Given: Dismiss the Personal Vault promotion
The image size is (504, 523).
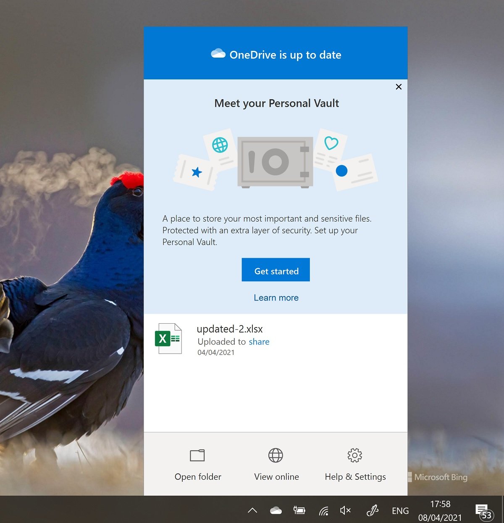Looking at the screenshot, I should (x=398, y=87).
